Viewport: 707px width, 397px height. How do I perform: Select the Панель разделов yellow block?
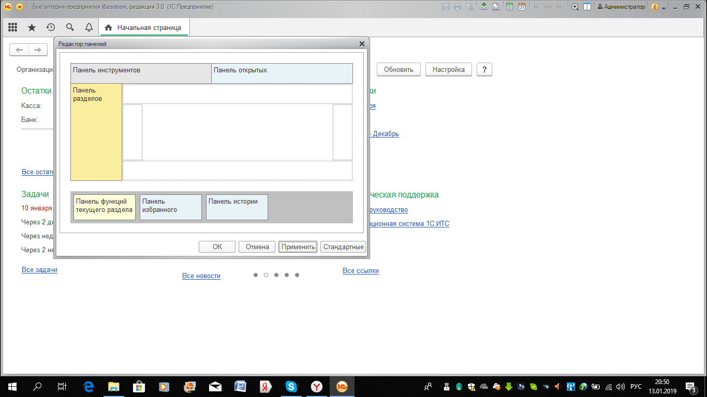coord(96,132)
